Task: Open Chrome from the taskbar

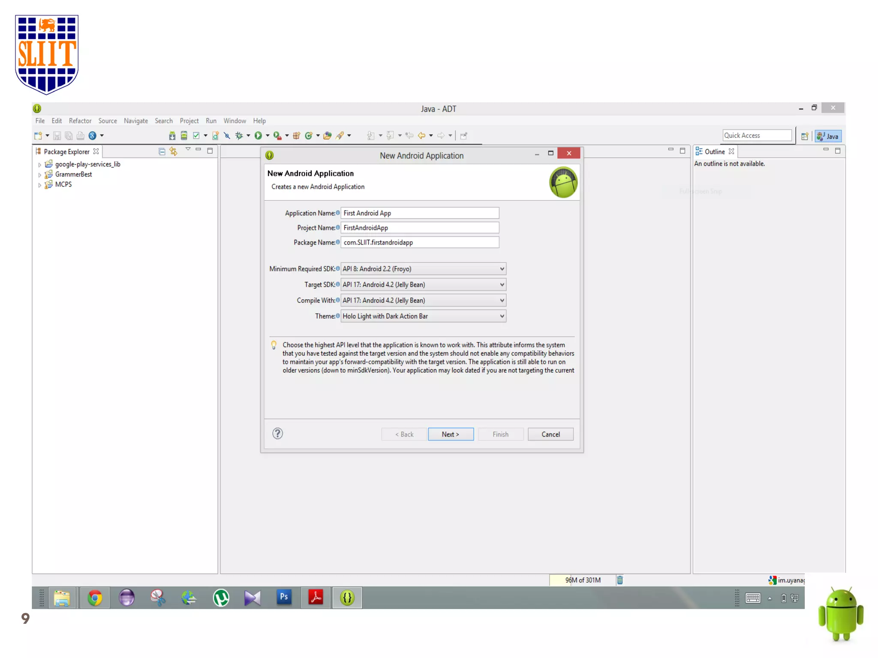Action: pyautogui.click(x=95, y=598)
